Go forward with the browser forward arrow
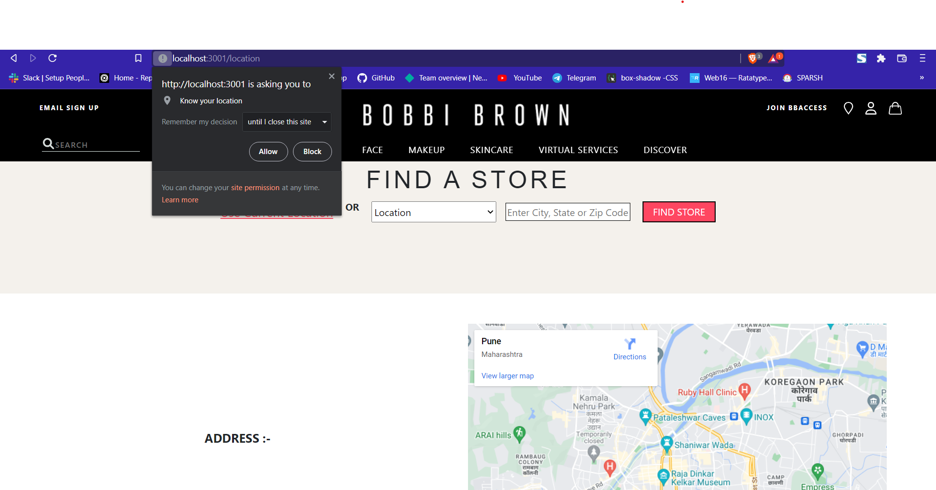 [x=33, y=58]
